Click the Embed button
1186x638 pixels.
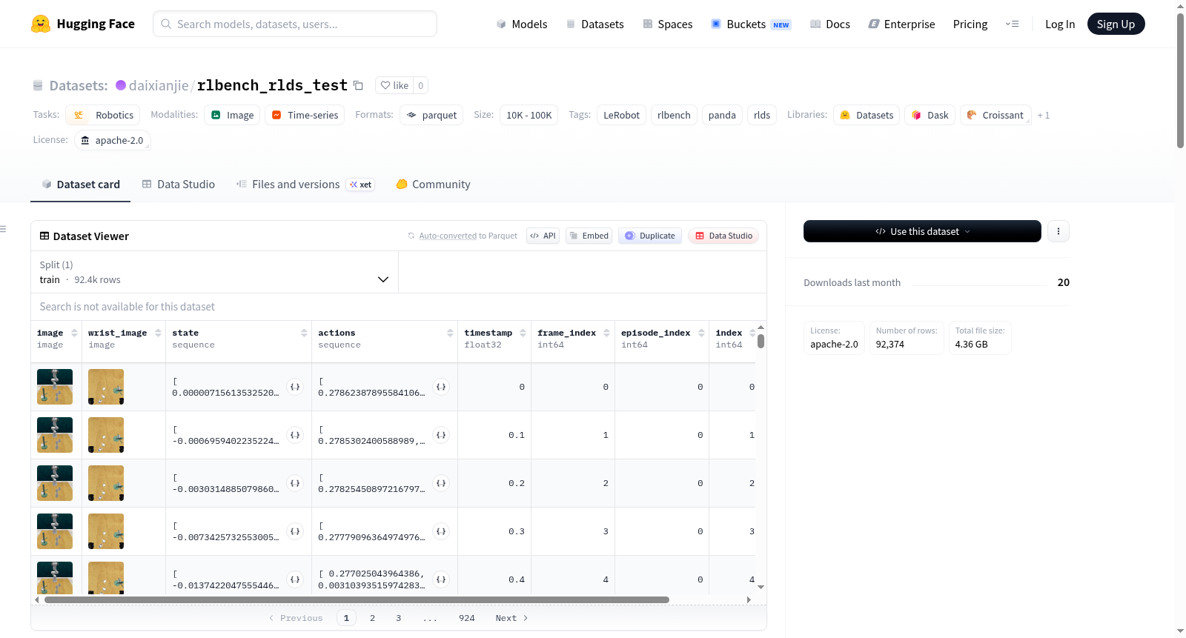pyautogui.click(x=589, y=236)
